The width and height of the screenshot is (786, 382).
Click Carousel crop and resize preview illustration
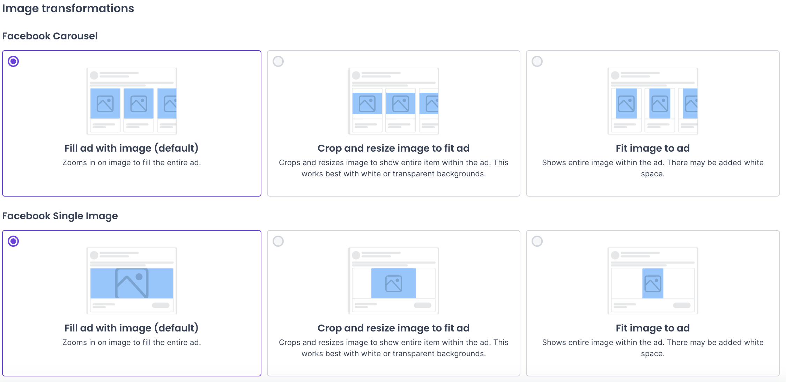click(393, 101)
